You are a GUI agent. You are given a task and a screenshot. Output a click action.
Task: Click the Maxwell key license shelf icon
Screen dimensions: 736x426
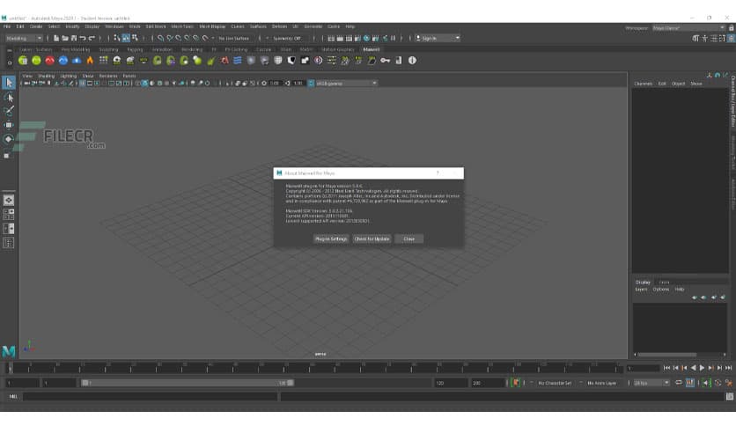pyautogui.click(x=385, y=60)
